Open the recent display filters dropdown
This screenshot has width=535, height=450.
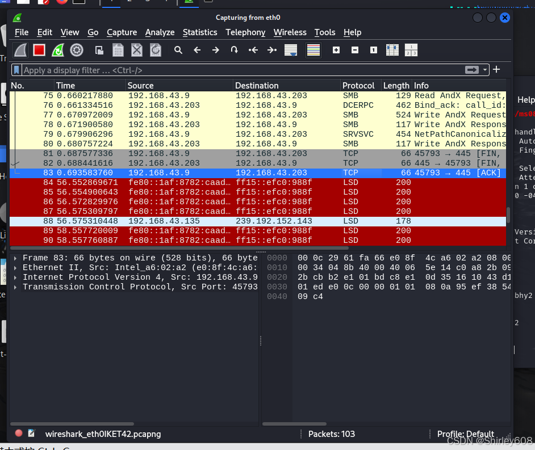[x=485, y=70]
